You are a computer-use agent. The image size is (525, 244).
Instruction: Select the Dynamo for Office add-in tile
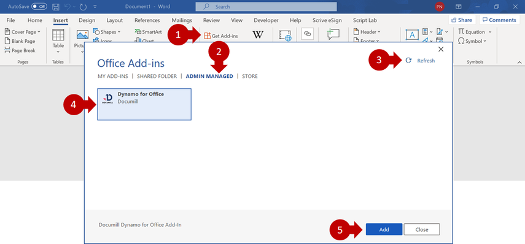144,104
